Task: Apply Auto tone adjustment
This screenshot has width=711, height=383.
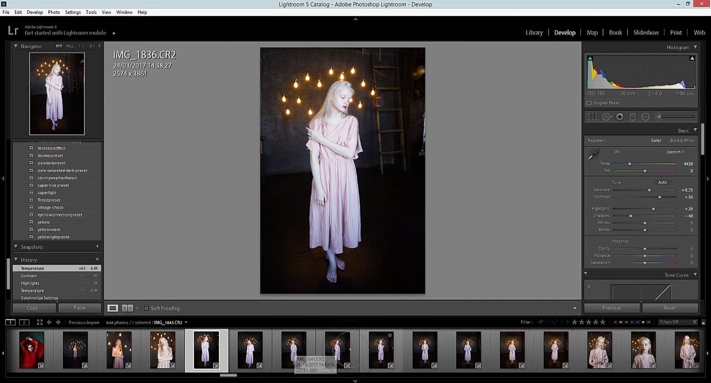Action: point(663,182)
